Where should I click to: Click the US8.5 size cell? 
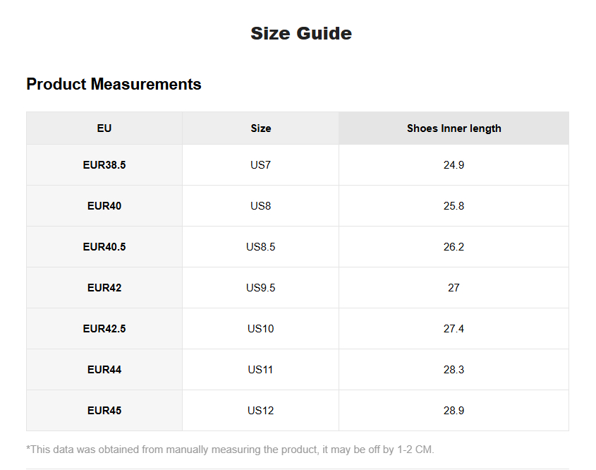coord(260,247)
